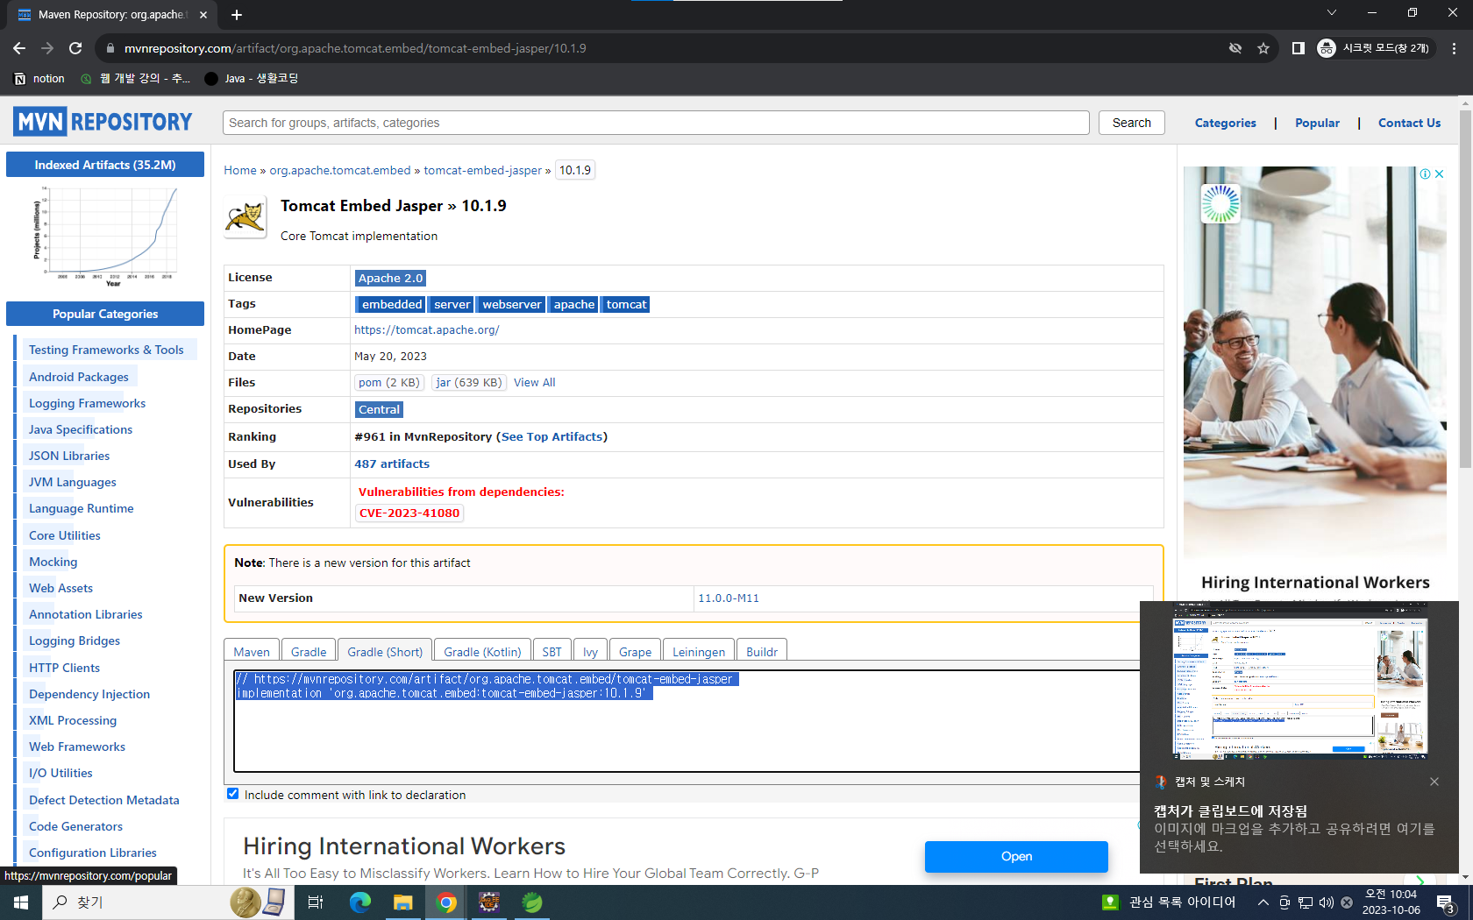Click View All files link
Image resolution: width=1473 pixels, height=920 pixels.
[x=535, y=382]
